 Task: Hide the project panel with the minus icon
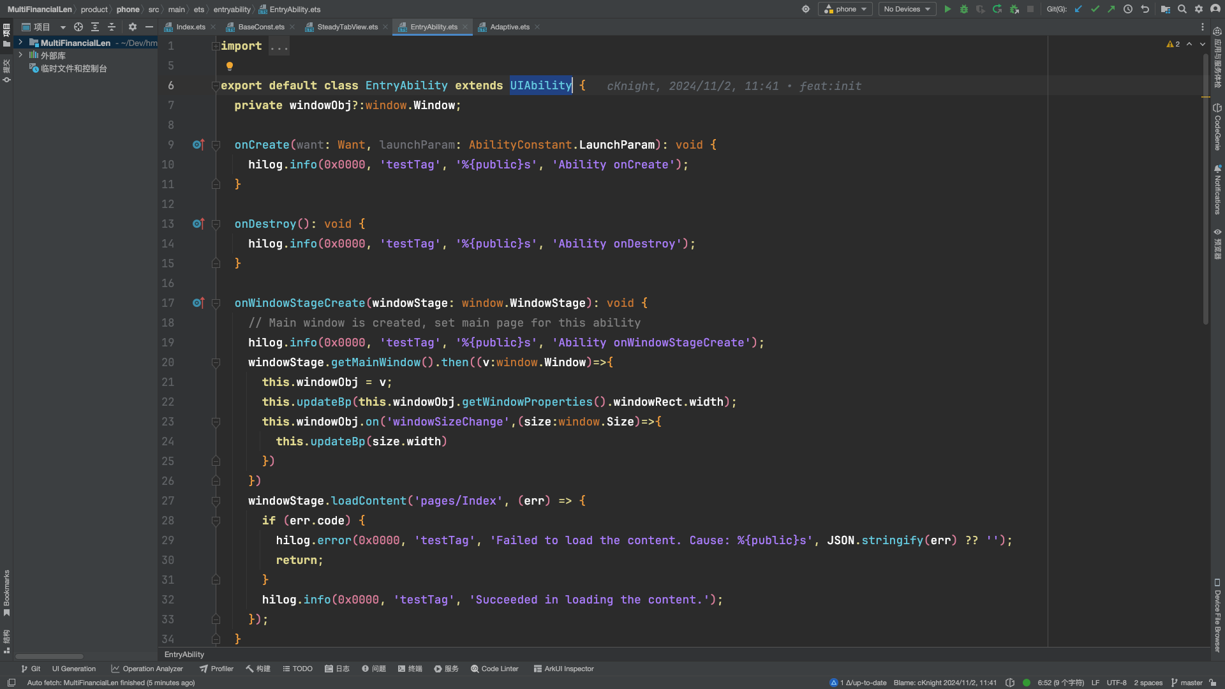click(149, 27)
